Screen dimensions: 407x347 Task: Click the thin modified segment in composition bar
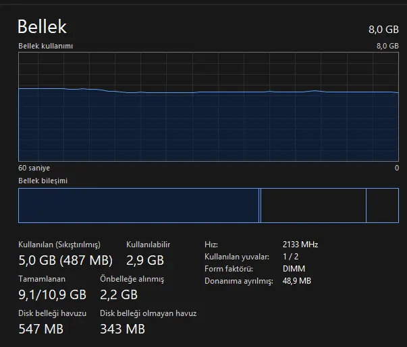tap(260, 206)
